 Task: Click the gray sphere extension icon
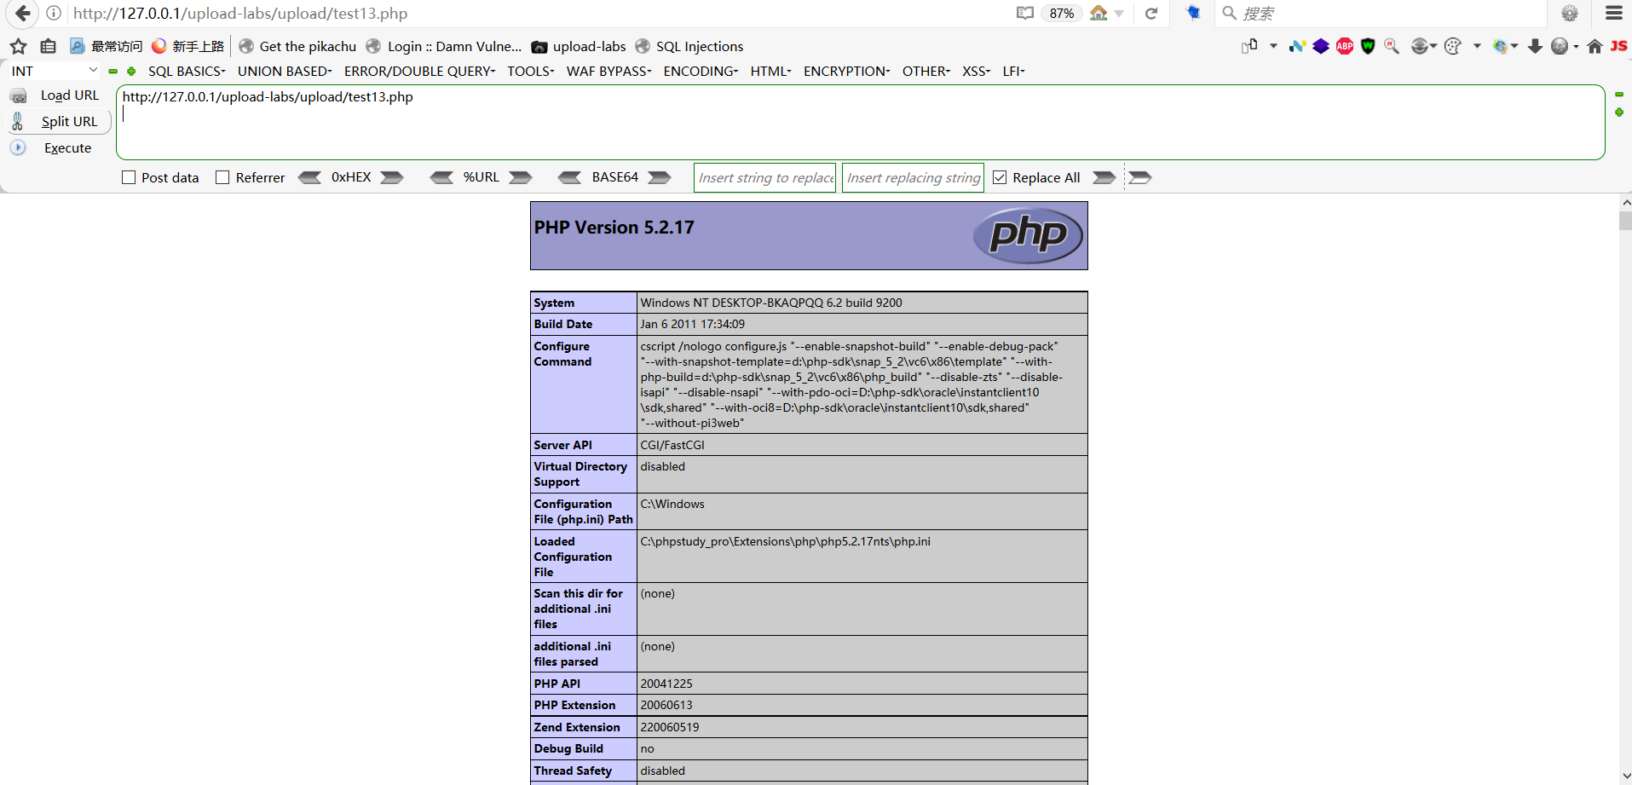coord(1560,46)
